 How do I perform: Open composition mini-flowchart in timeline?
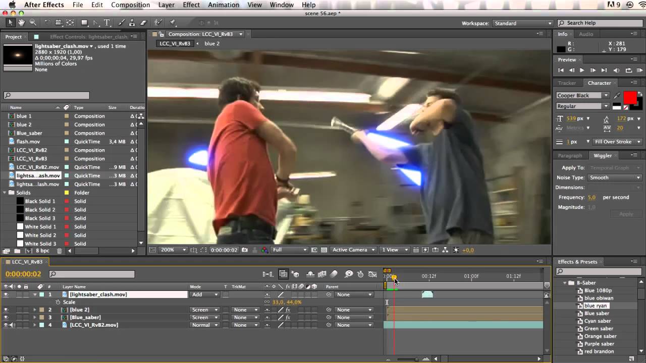pos(268,274)
